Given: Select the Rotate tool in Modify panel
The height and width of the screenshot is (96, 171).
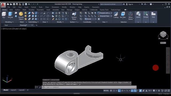Looking at the screenshot, I should point(59,16).
